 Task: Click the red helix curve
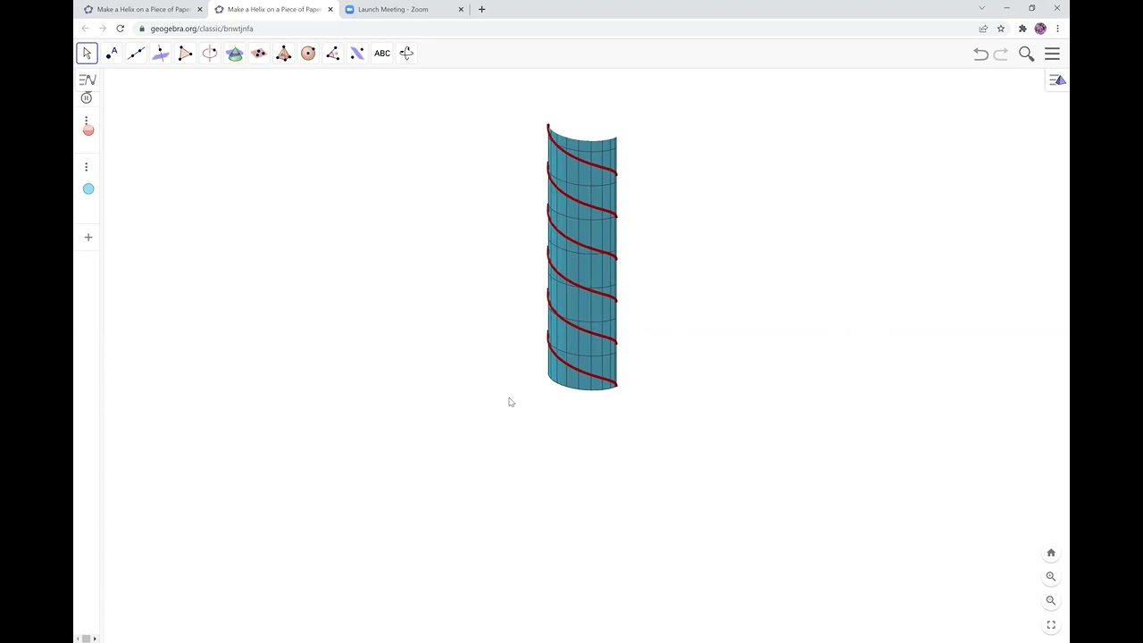click(580, 244)
